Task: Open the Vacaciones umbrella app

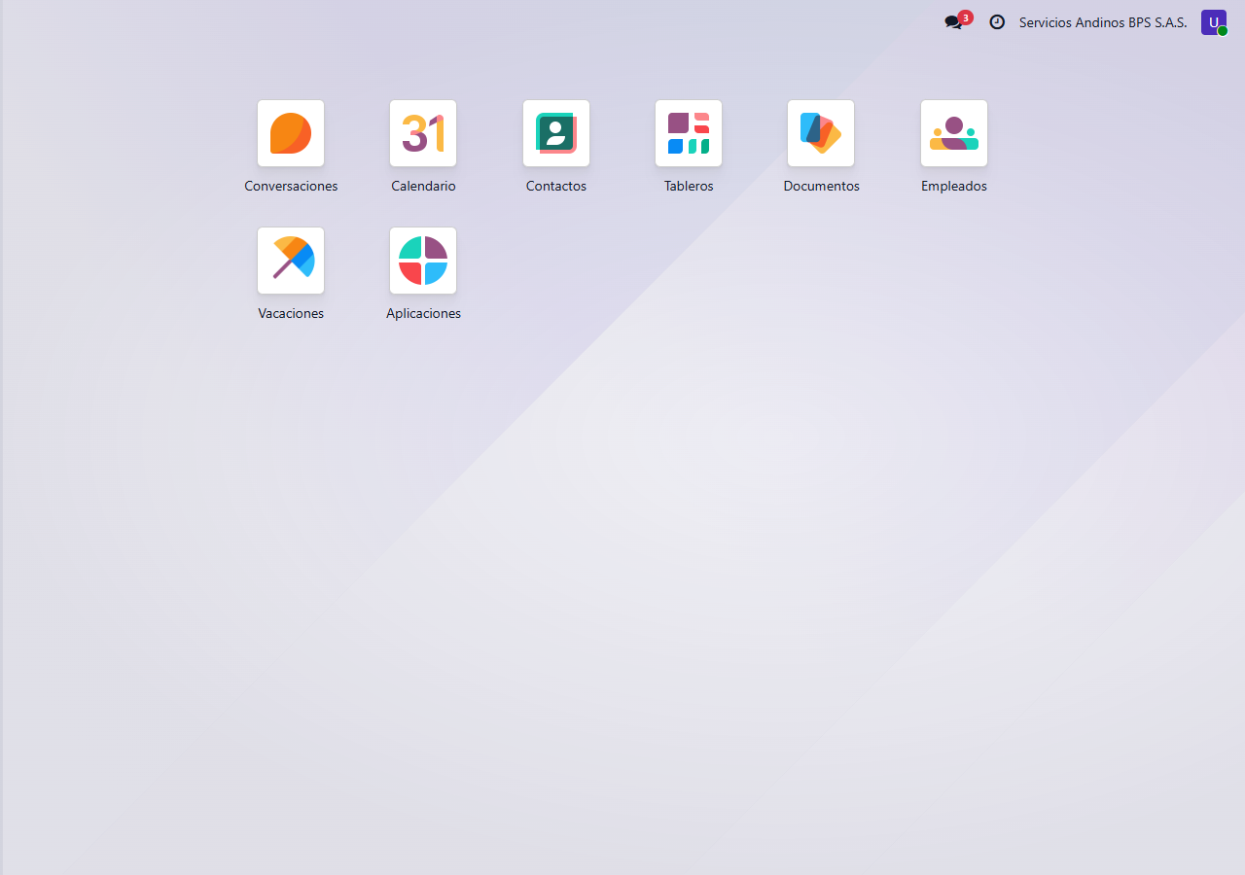Action: pos(291,261)
